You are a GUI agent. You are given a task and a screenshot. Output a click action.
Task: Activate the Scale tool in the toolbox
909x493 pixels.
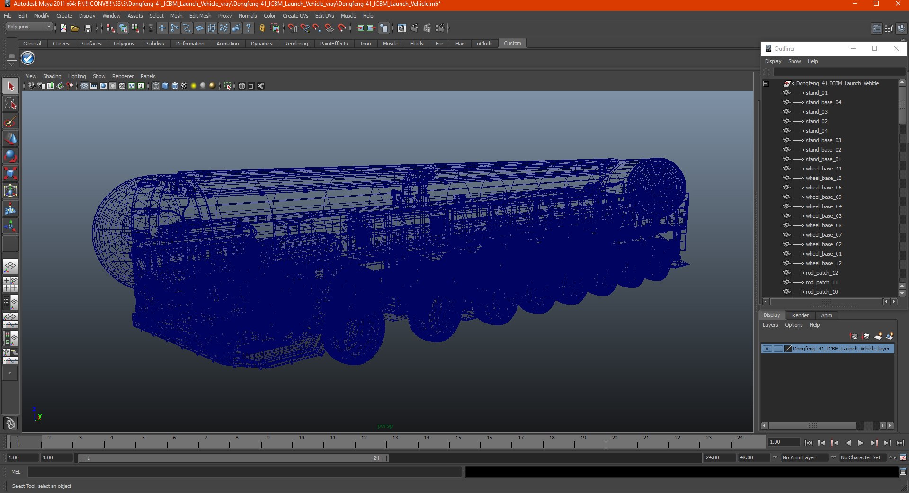tap(10, 173)
